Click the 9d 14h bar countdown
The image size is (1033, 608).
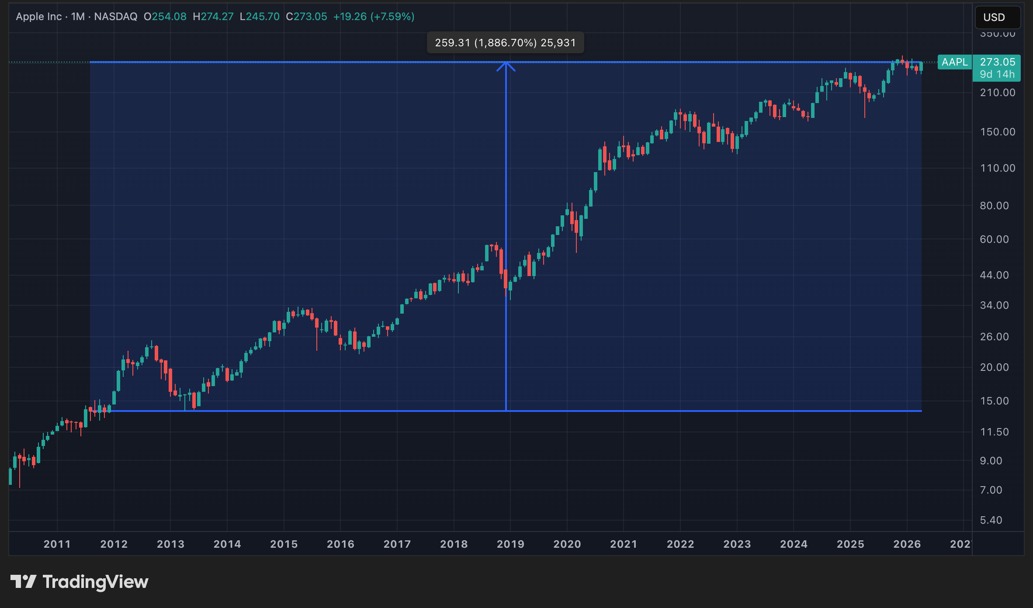pyautogui.click(x=997, y=75)
